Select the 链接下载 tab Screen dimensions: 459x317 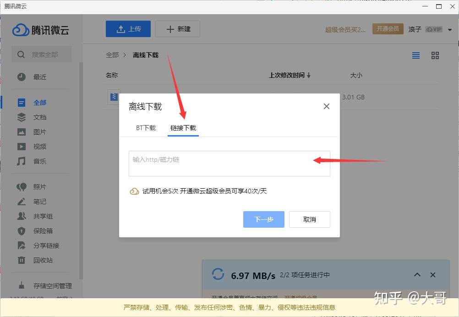pos(183,128)
